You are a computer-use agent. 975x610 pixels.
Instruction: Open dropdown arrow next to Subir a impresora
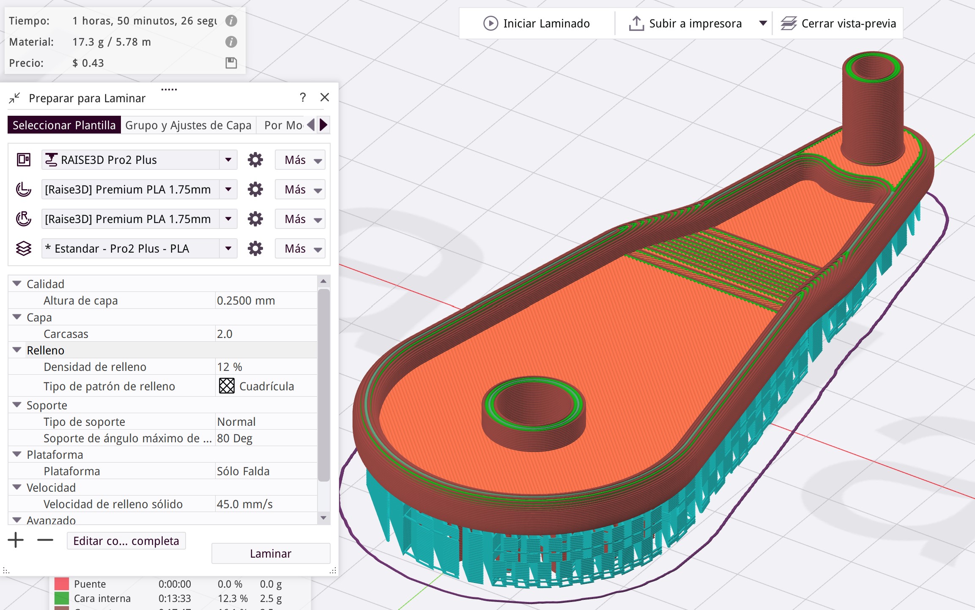[x=763, y=23]
